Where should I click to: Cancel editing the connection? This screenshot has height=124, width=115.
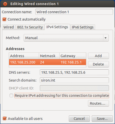pos(79,119)
